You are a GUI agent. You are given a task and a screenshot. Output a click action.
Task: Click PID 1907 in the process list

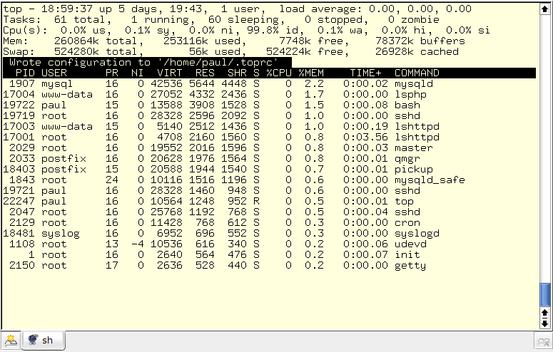(x=22, y=84)
